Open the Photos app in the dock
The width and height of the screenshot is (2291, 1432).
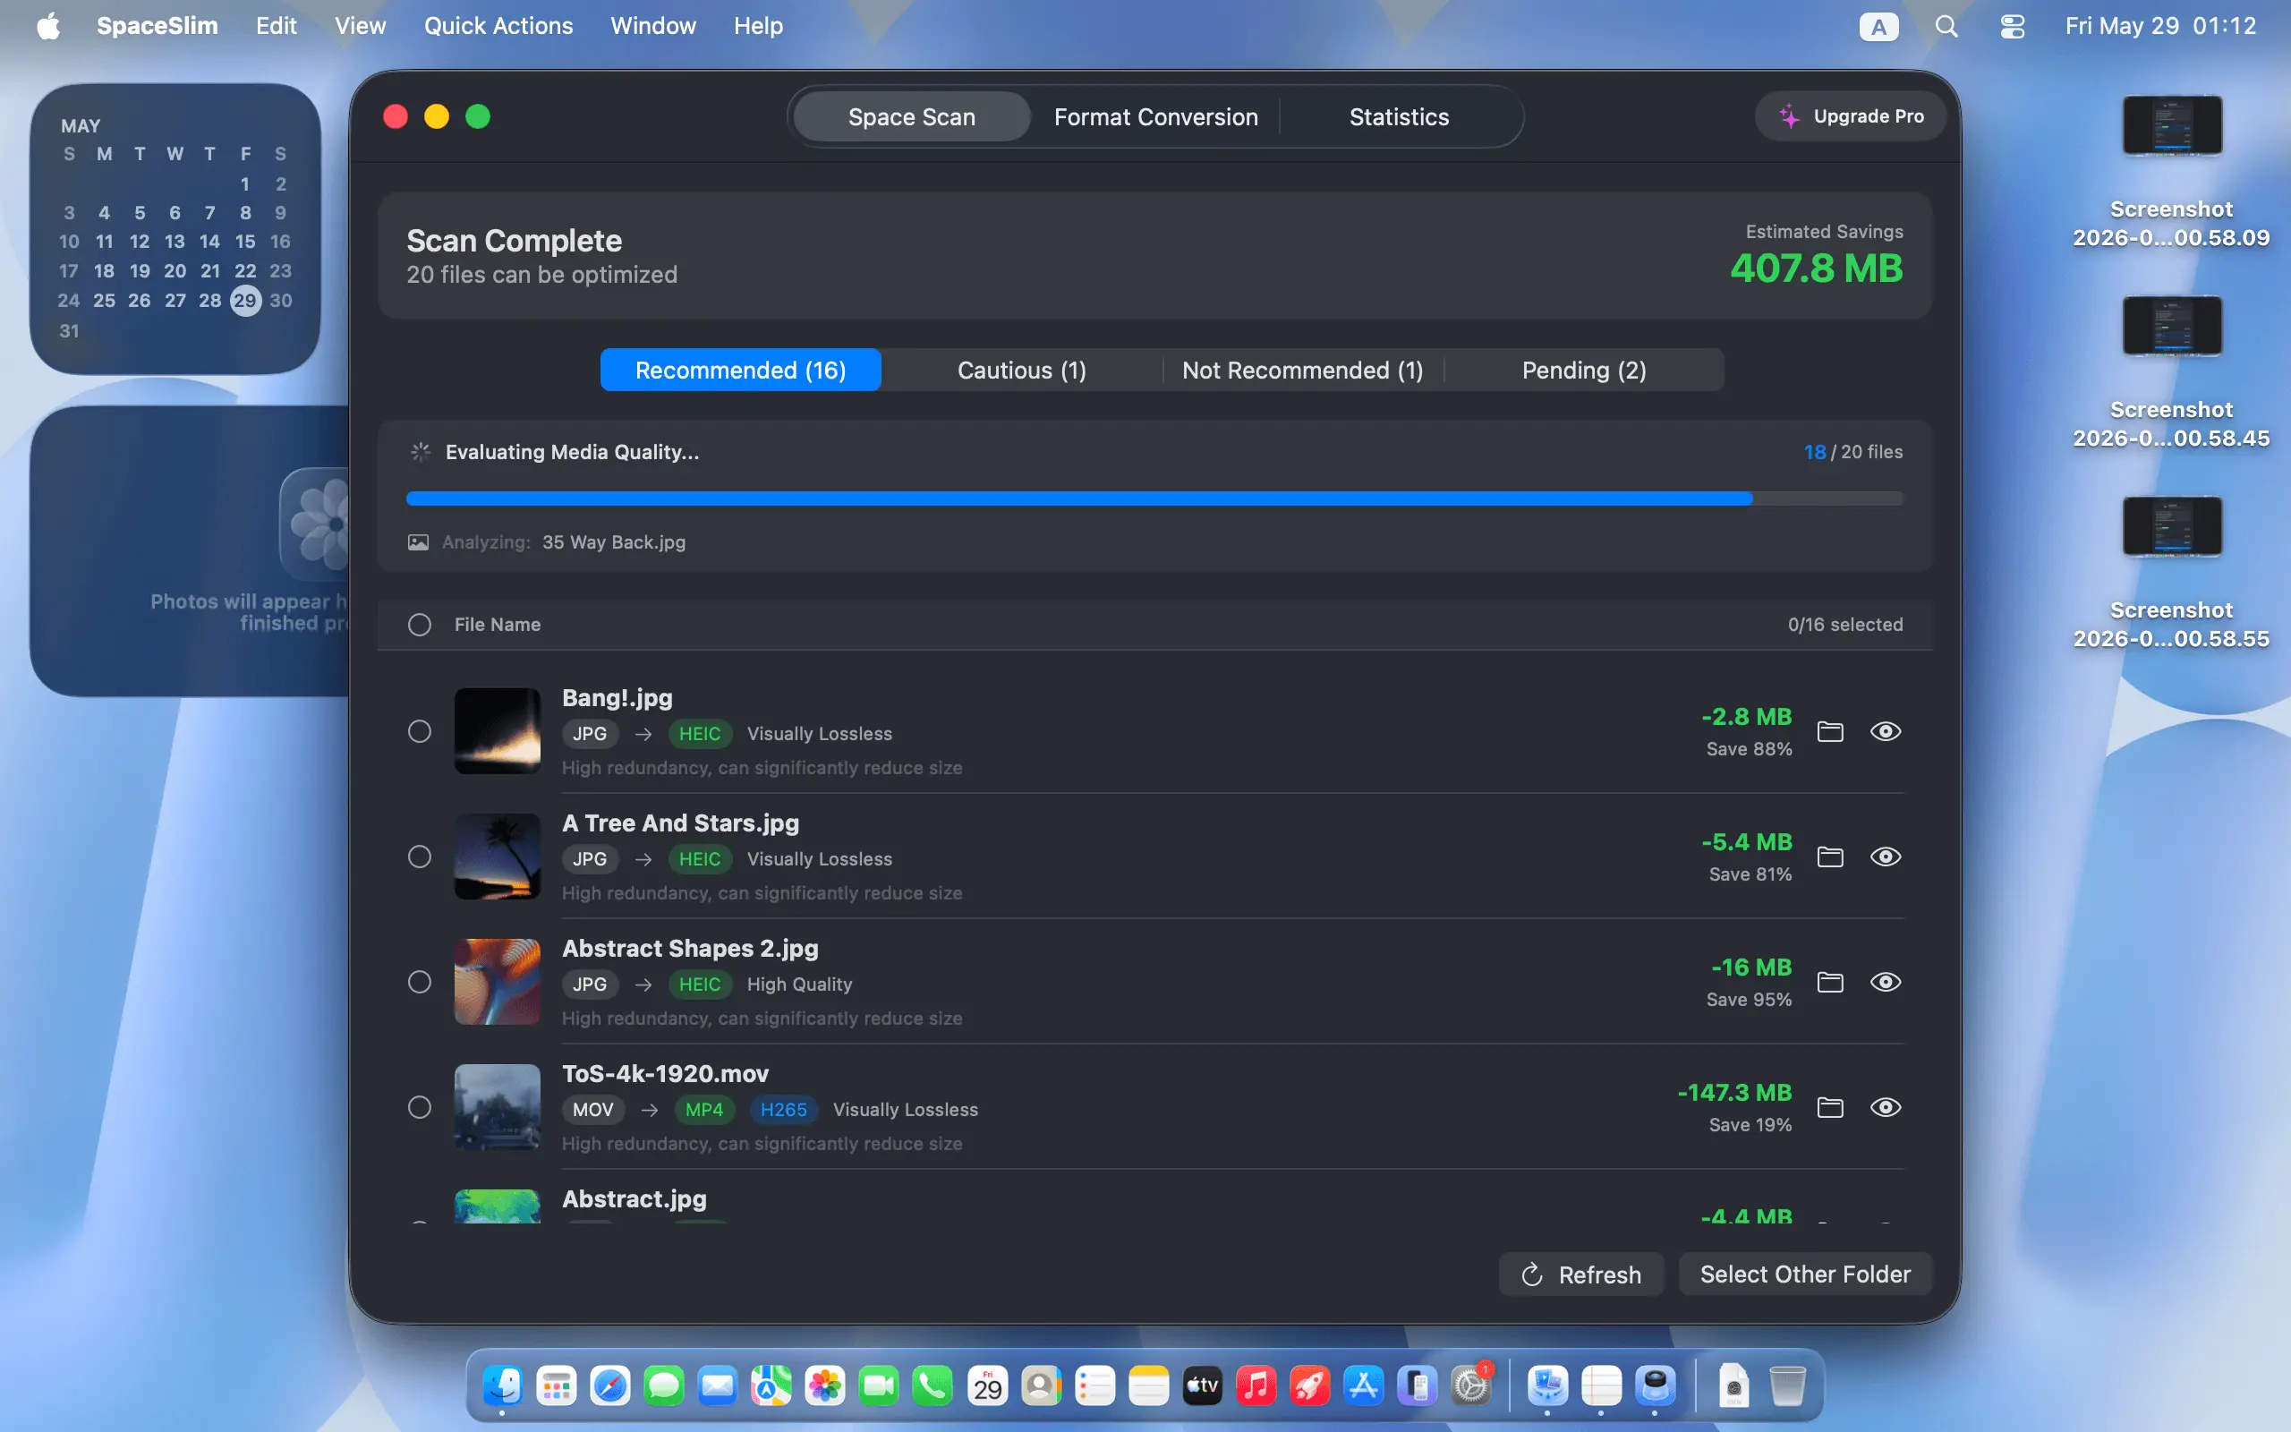pos(824,1386)
